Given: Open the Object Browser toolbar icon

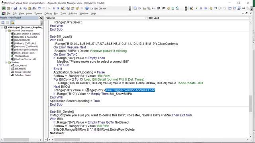Looking at the screenshot, I should [77, 8].
